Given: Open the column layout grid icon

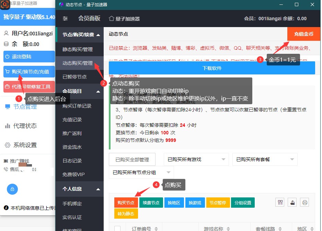Looking at the screenshot, I should 280,203.
